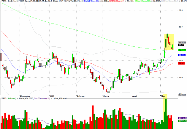This screenshot has height=130, width=187.
Task: Click the 9.39882 lower band price tag
Action: point(182,95)
